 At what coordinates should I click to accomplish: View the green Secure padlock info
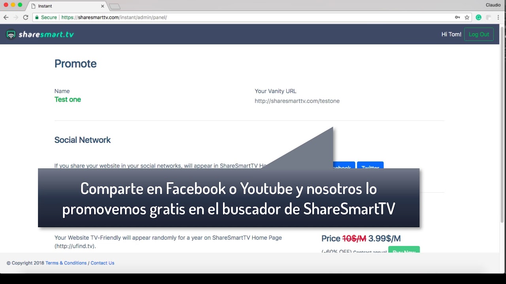(x=45, y=17)
